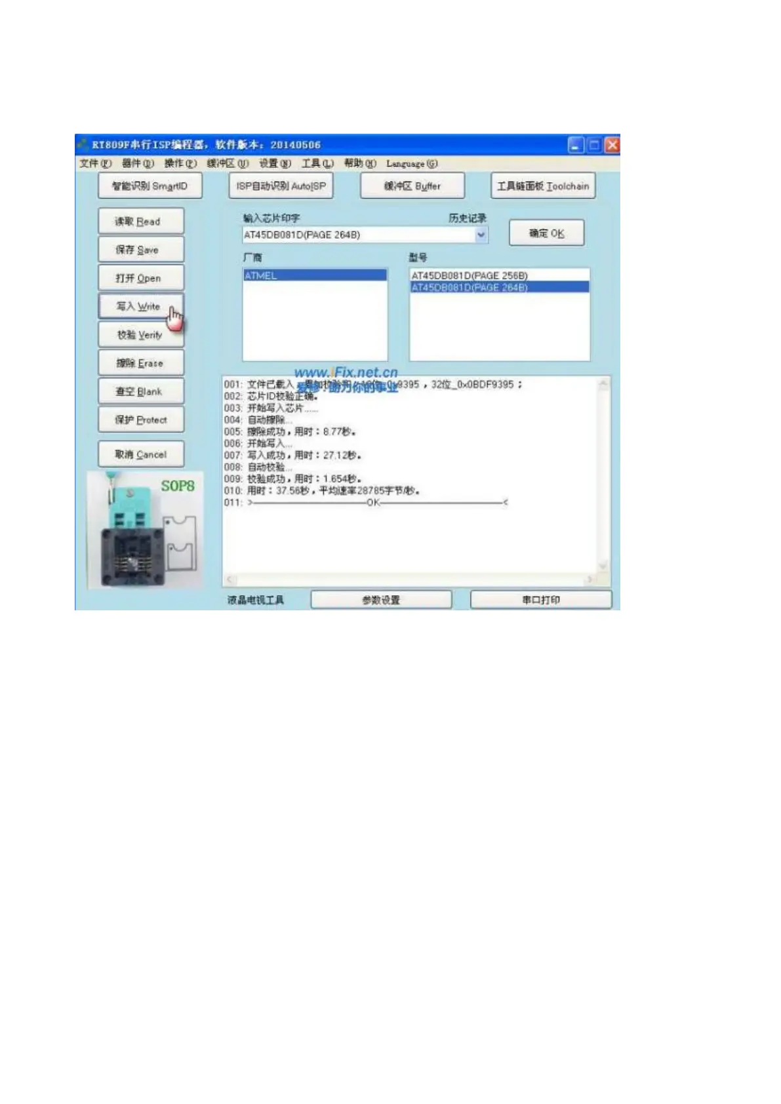Click the 取消 Cancel button
This screenshot has width=781, height=1104.
(x=141, y=454)
